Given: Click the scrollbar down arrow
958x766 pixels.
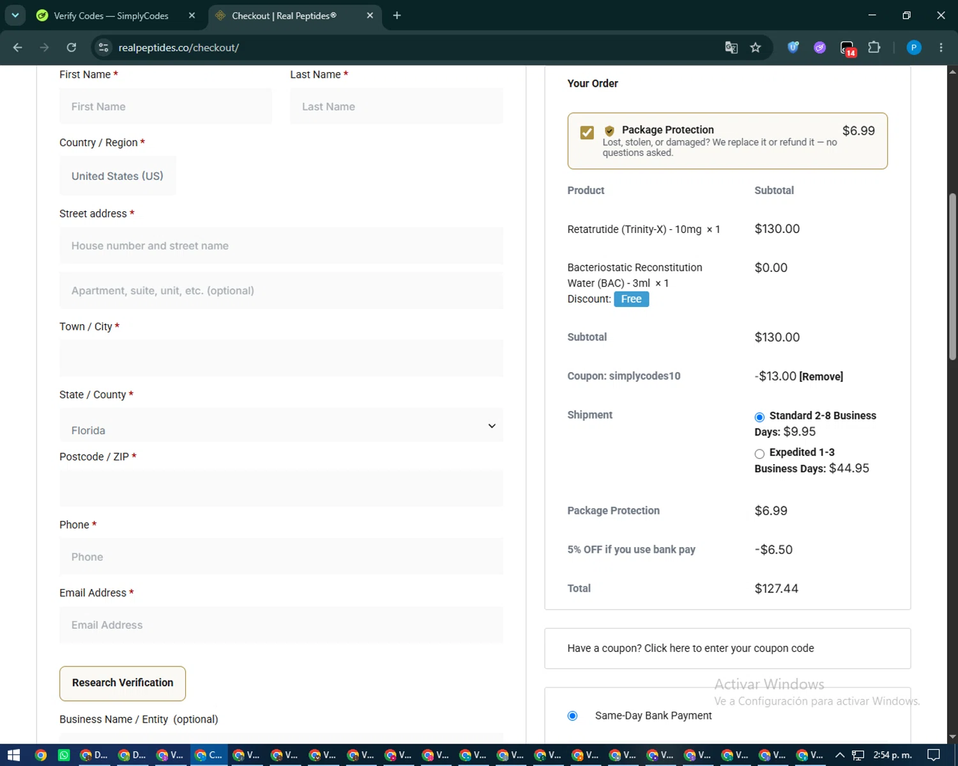Looking at the screenshot, I should (x=952, y=737).
